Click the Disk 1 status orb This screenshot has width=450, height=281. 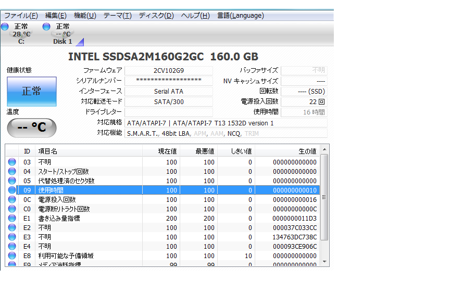[x=46, y=27]
